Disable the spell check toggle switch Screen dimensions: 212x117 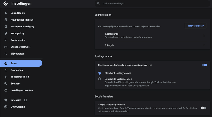coord(204,65)
